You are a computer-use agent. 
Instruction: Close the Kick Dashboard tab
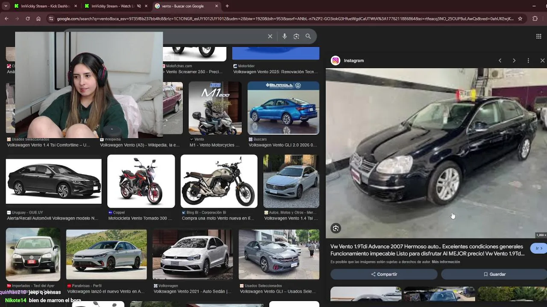76,6
